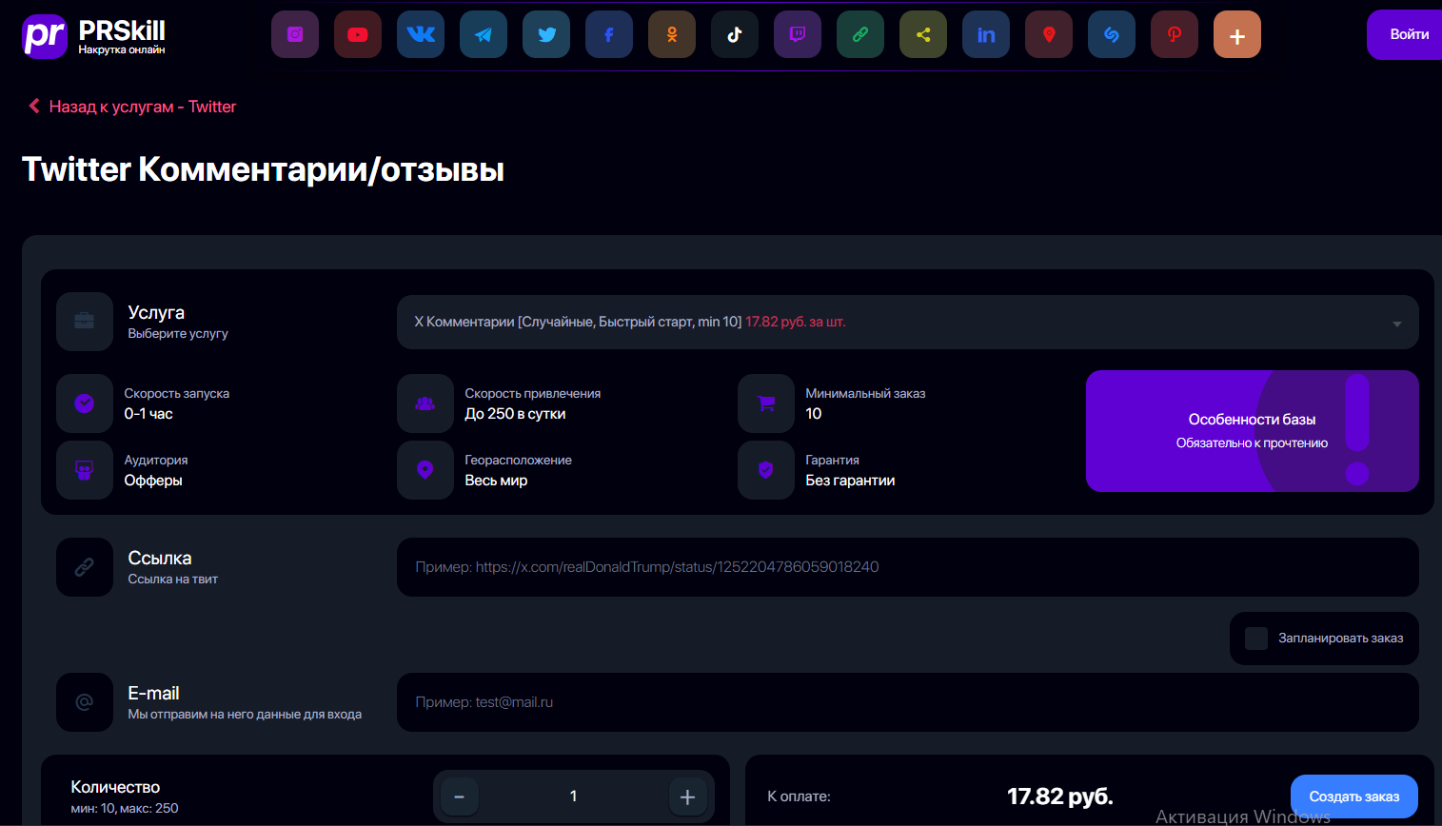
Task: Click the Весь мир value
Action: (x=496, y=481)
